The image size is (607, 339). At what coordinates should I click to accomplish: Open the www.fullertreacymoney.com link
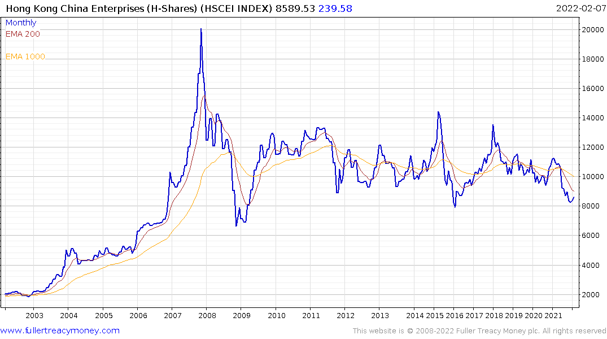tap(60, 331)
